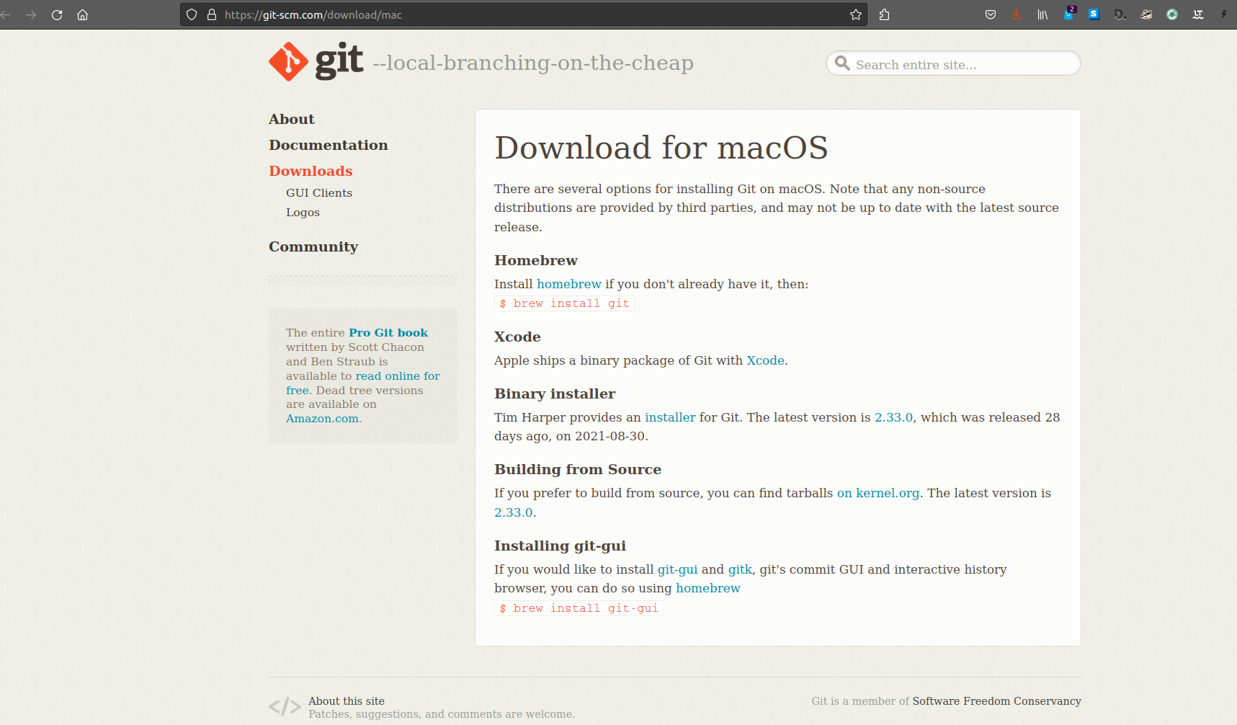Click the green circular arrows extension icon
Image resolution: width=1237 pixels, height=725 pixels.
coord(1172,14)
